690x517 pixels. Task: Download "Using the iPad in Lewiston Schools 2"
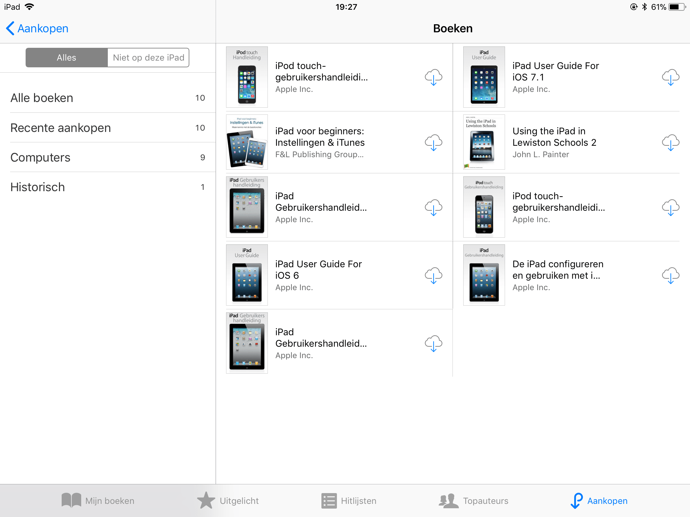[671, 142]
